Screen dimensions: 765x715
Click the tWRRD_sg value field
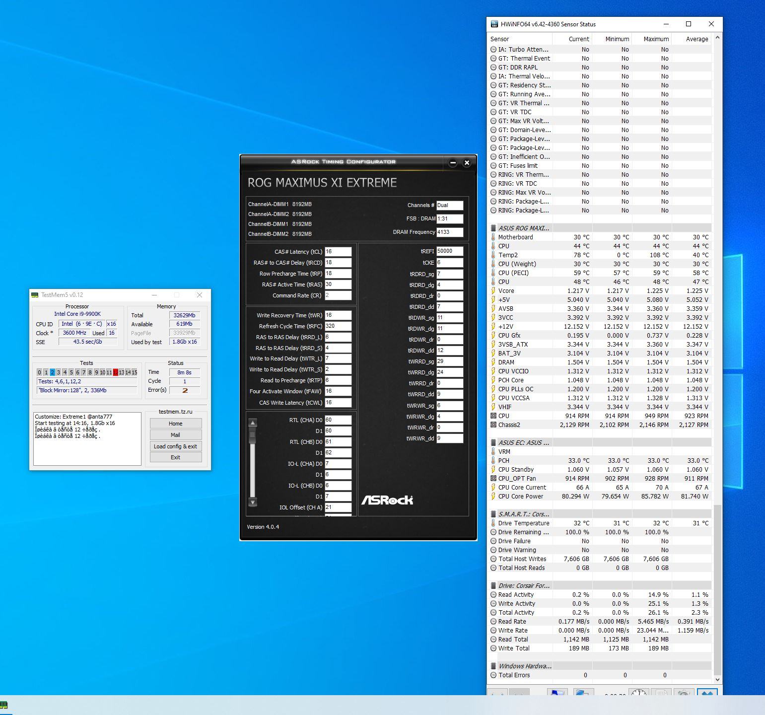tap(450, 361)
